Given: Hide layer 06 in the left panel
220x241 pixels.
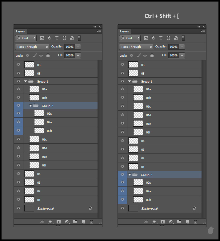Looking at the screenshot, I should pos(18,65).
